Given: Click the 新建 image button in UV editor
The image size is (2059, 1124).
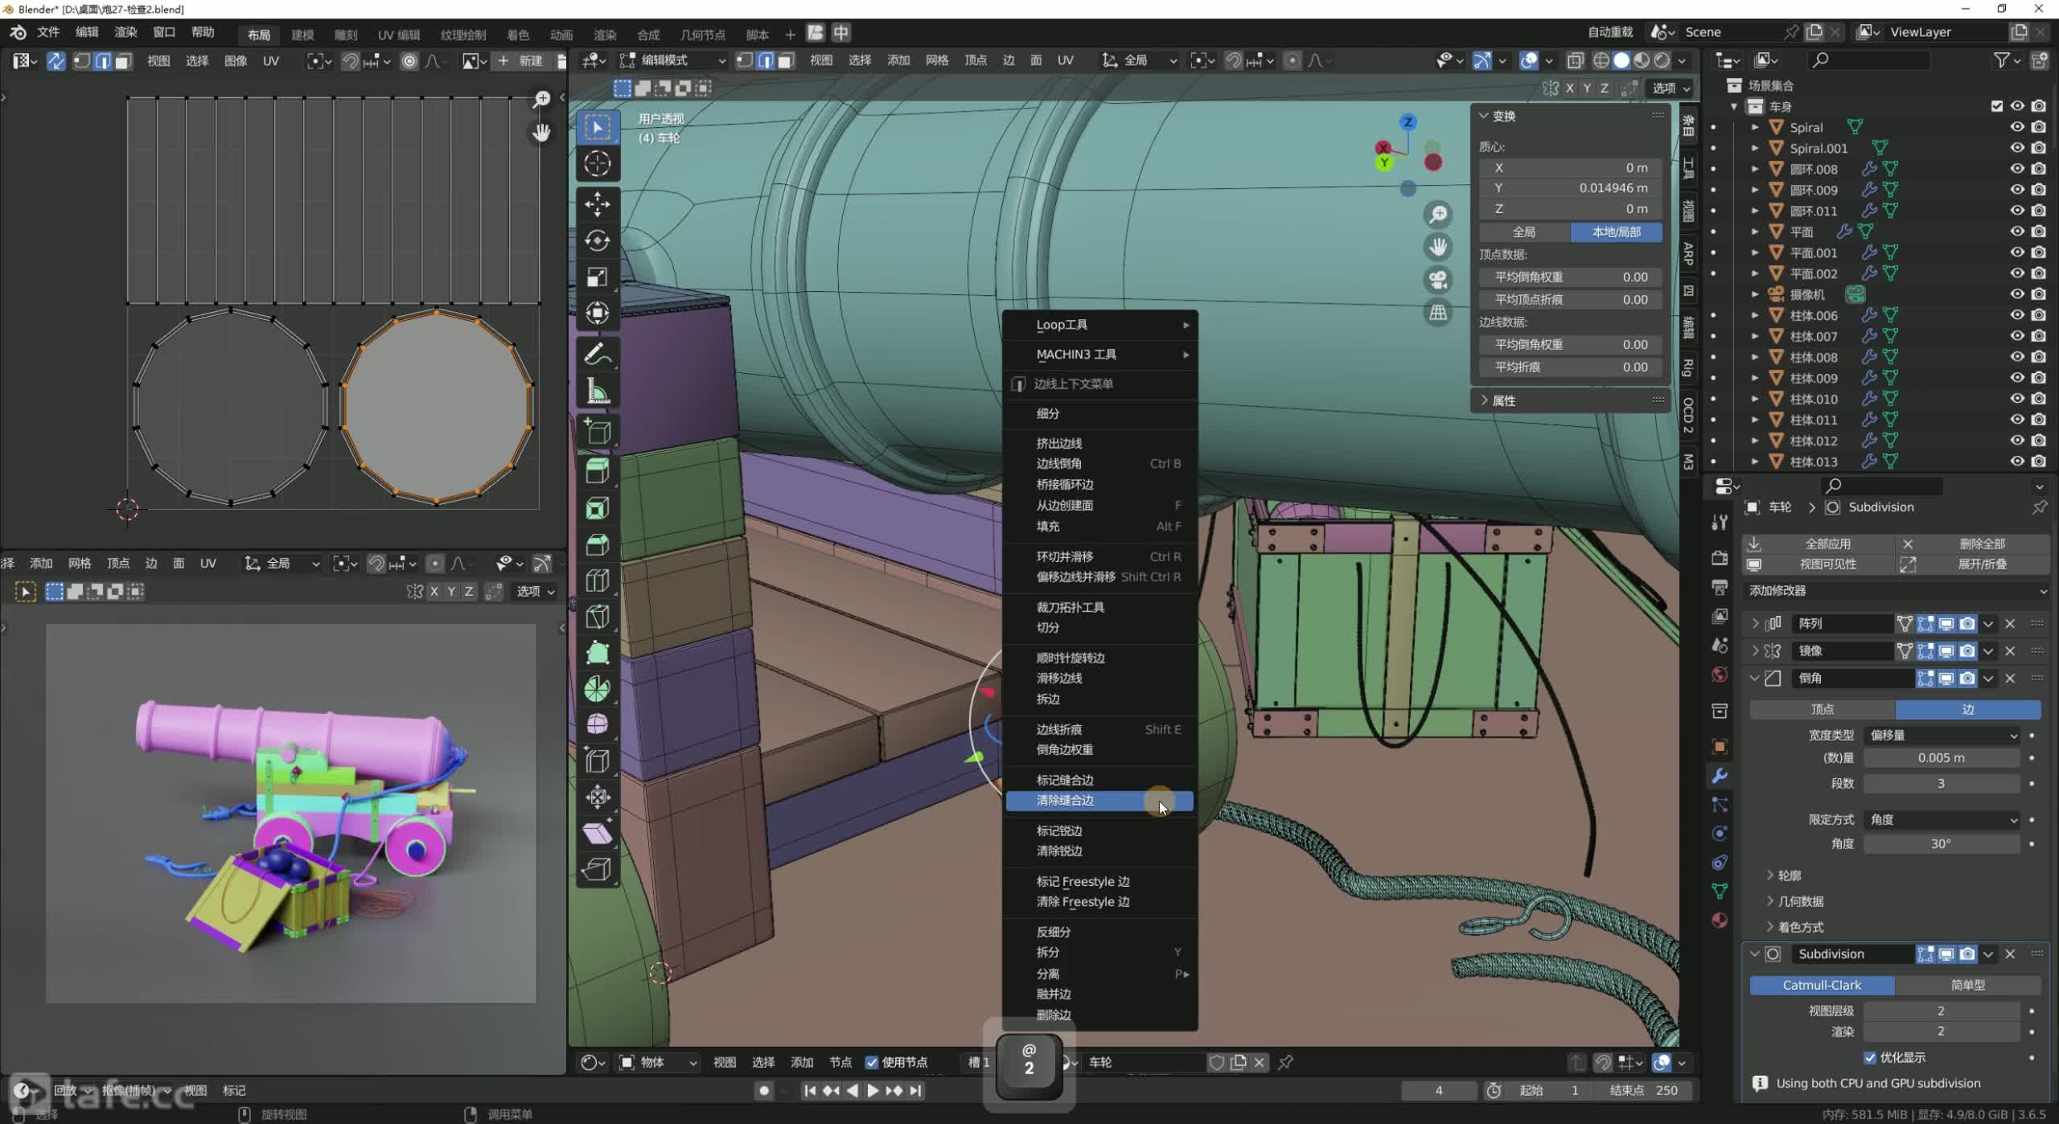Looking at the screenshot, I should [520, 61].
